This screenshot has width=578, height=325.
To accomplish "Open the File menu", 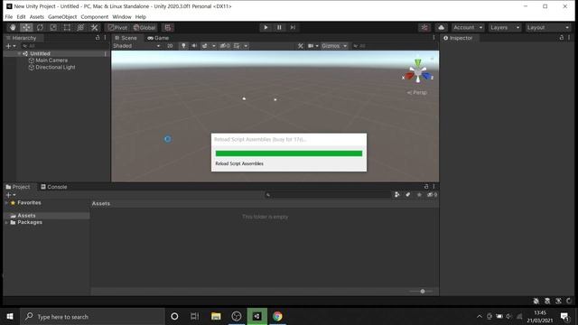I will point(9,17).
